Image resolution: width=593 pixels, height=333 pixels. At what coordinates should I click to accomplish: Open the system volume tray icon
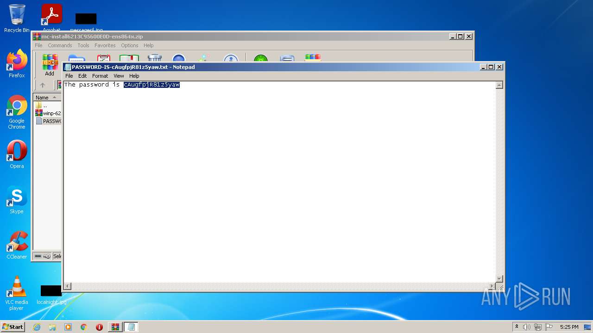click(x=527, y=327)
